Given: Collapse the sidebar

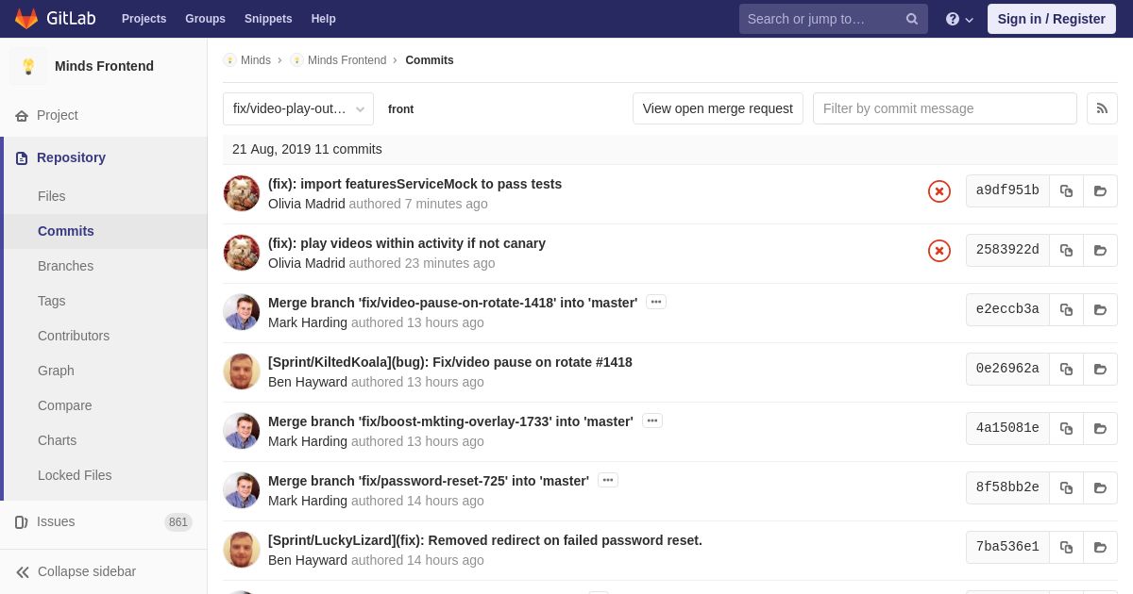Looking at the screenshot, I should (76, 571).
